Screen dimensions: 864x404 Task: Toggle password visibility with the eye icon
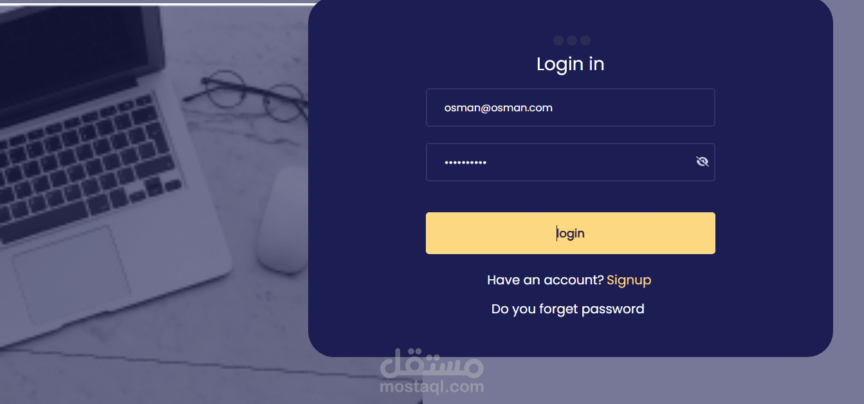tap(703, 161)
